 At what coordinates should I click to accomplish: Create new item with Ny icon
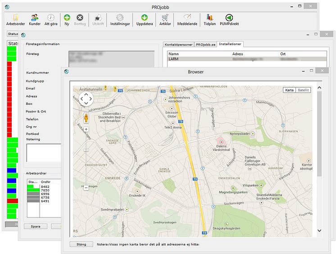67,20
